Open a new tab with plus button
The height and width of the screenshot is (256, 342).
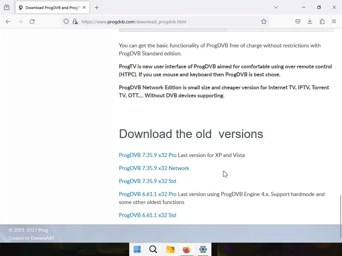pos(97,8)
